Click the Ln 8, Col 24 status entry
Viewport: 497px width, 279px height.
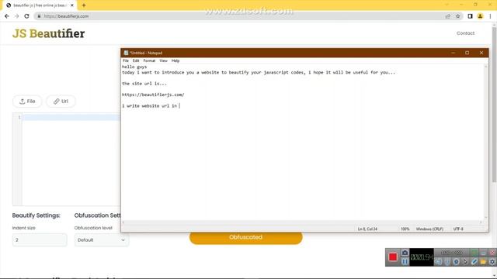(x=367, y=229)
